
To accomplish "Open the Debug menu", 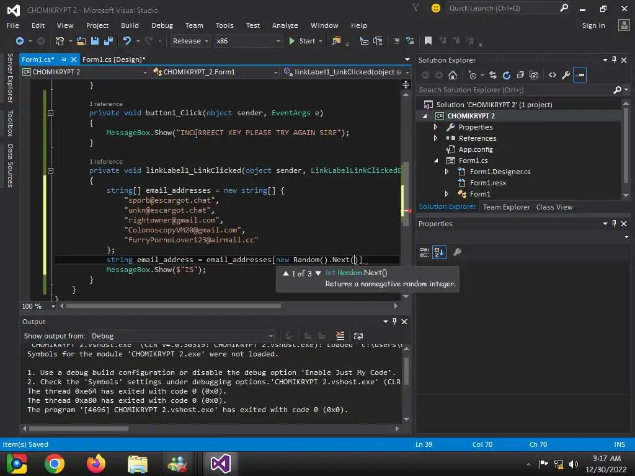I will [162, 25].
